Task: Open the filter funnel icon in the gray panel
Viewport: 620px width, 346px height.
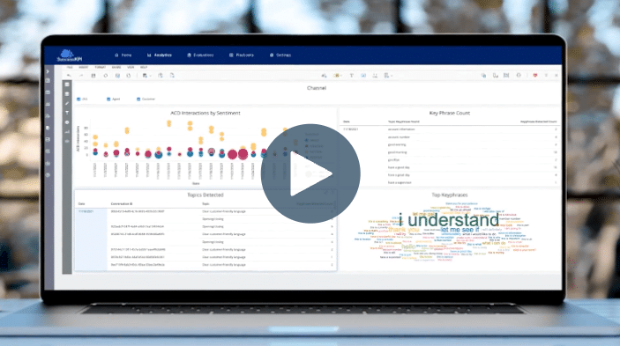Action: tap(67, 113)
